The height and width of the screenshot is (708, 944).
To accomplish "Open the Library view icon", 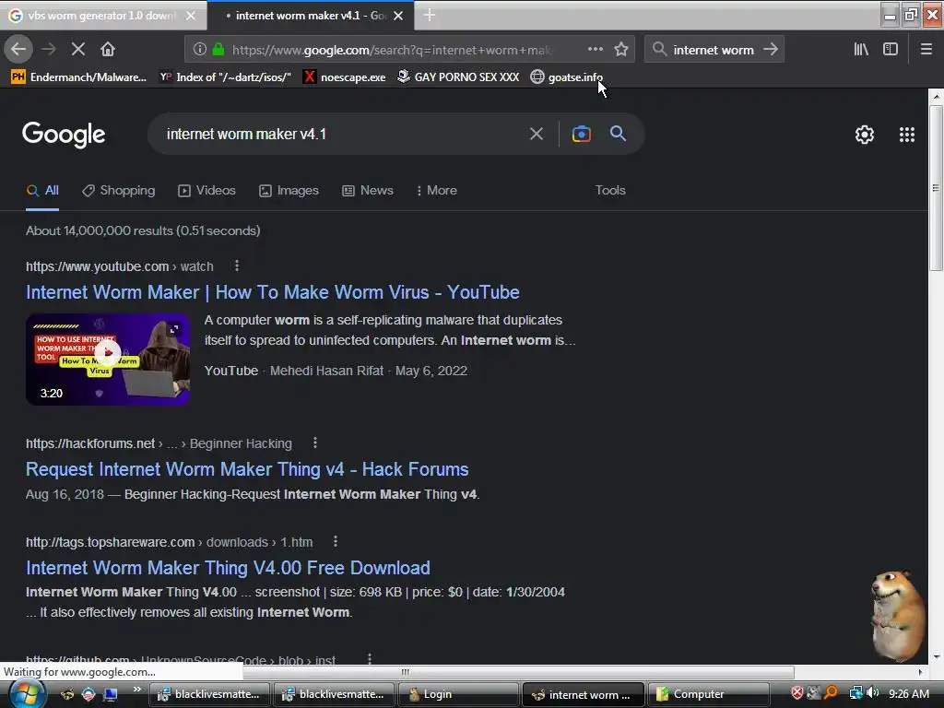I will click(861, 50).
